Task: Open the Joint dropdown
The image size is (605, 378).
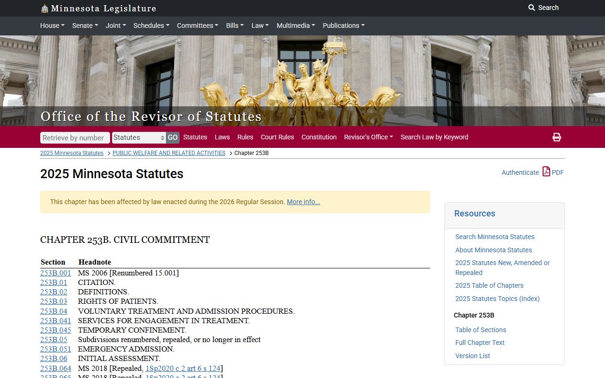Action: point(116,26)
